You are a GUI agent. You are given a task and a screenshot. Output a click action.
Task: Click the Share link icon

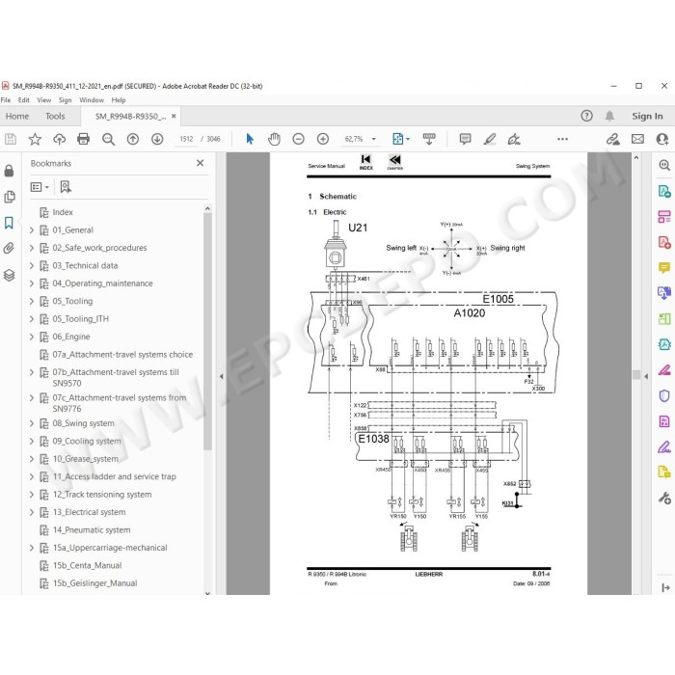(x=612, y=139)
